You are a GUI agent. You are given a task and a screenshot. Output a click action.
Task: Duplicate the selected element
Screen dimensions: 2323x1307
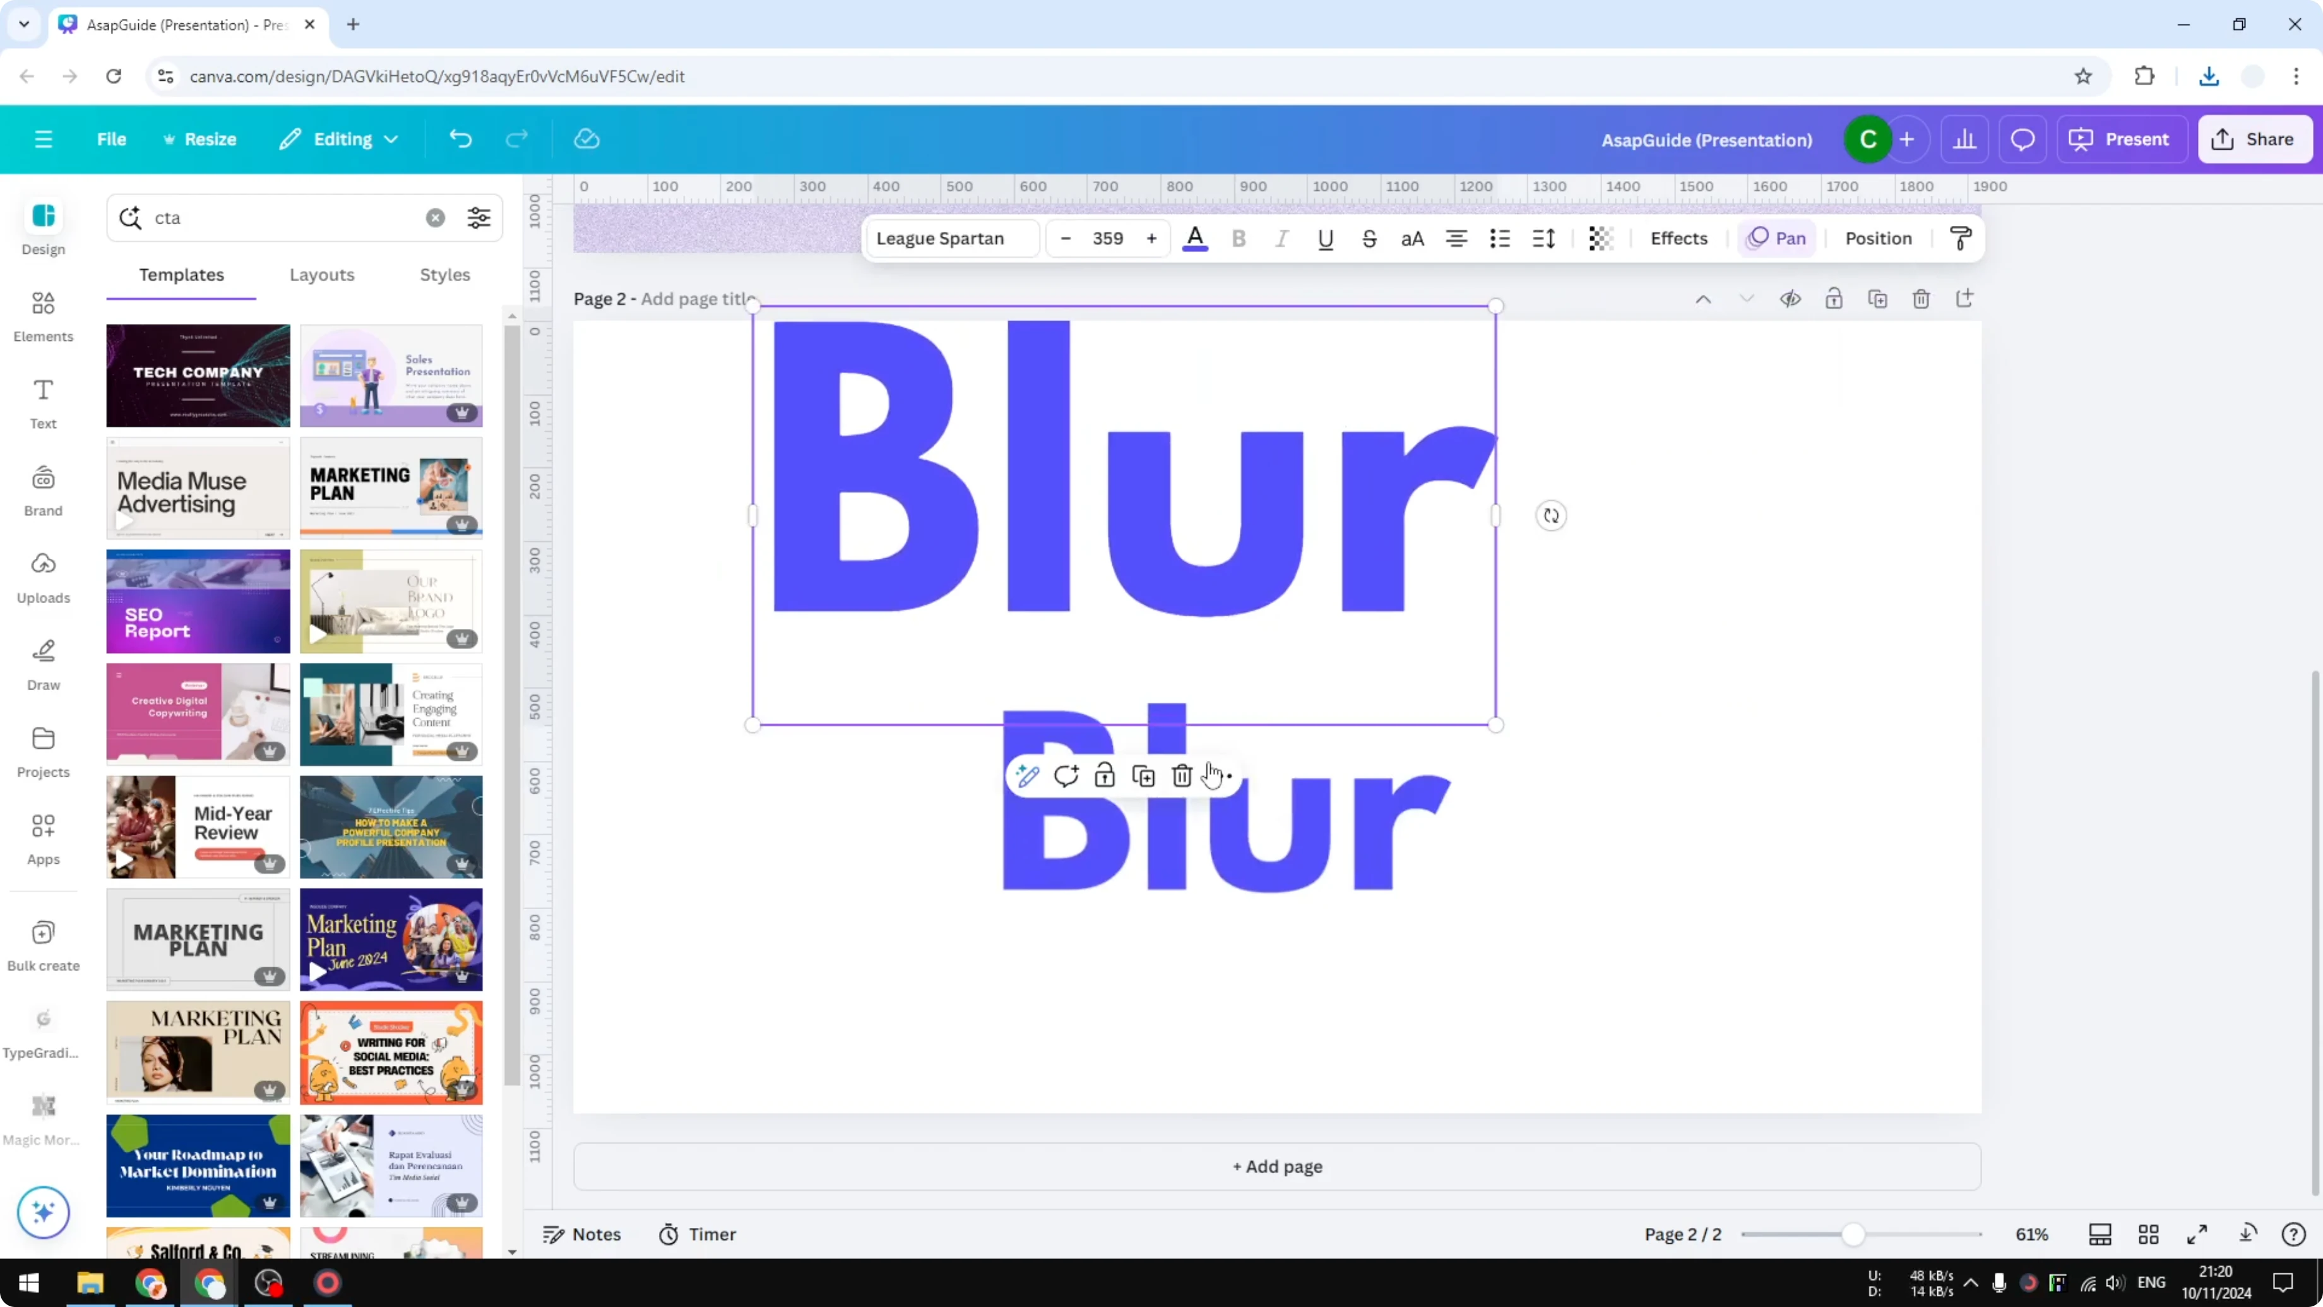(1143, 775)
